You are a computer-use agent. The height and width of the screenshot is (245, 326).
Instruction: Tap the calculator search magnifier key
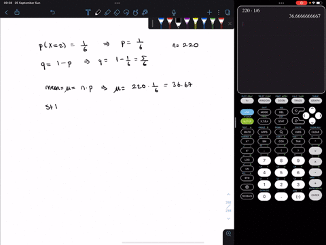pyautogui.click(x=281, y=132)
